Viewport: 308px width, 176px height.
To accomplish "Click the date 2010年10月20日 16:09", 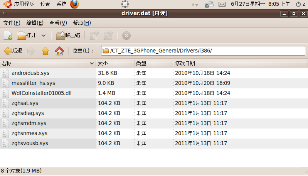I will [x=202, y=83].
